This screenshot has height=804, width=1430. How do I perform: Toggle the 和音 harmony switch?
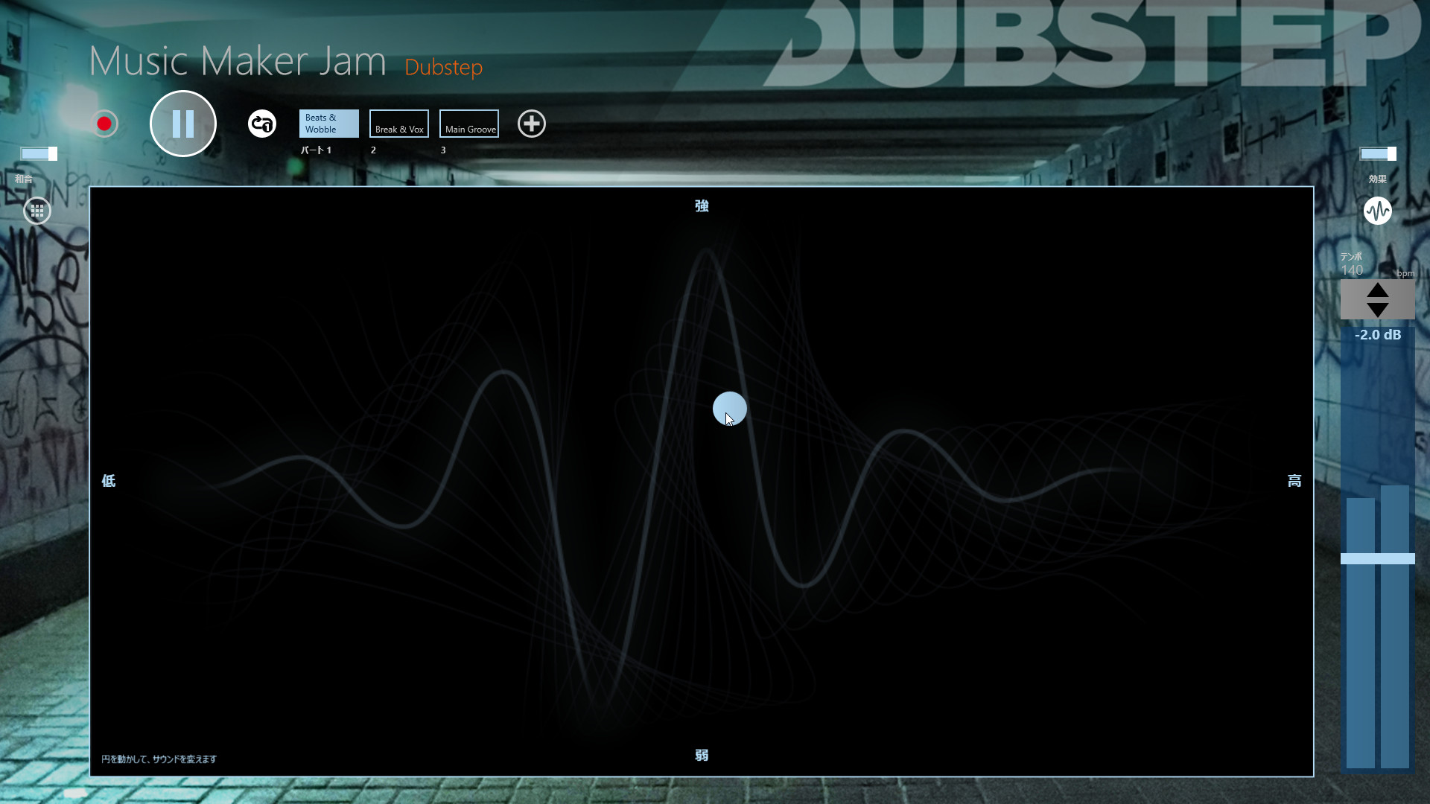coord(39,153)
